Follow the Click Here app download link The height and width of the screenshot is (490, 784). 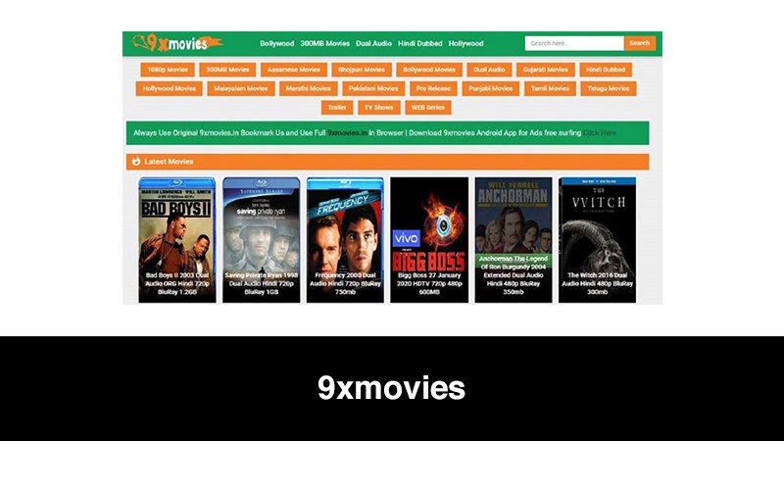600,133
